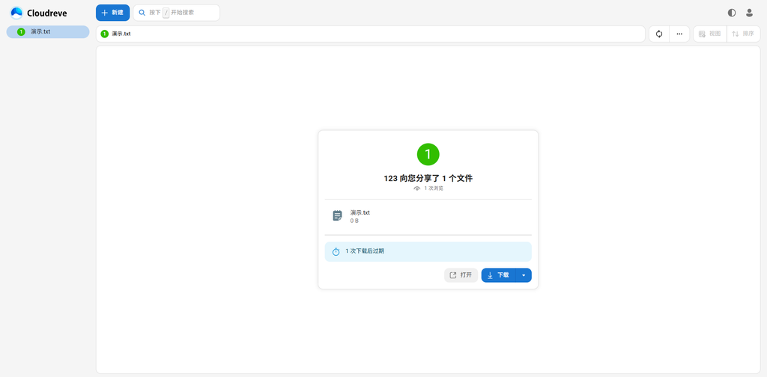
Task: Click the stopwatch expiry icon
Action: [x=336, y=251]
